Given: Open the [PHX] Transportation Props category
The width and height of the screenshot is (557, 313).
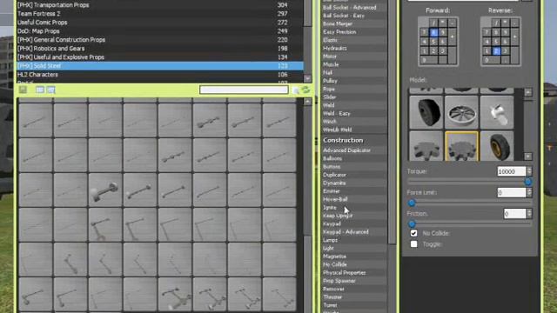Looking at the screenshot, I should 160,5.
